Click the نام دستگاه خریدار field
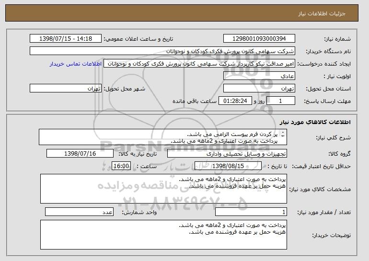 (162, 51)
